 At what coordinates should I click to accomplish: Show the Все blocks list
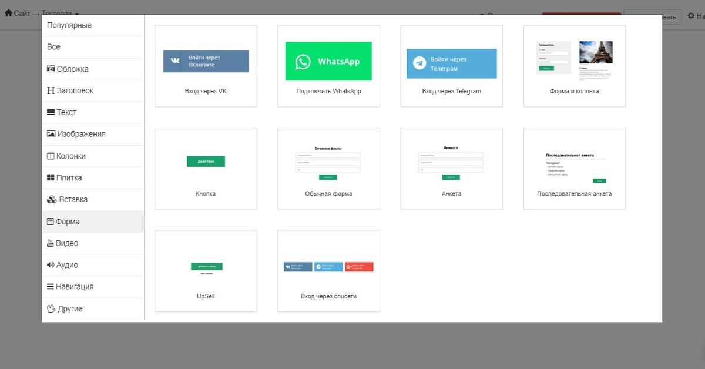[x=93, y=47]
